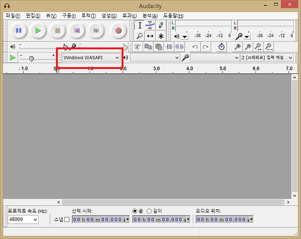Skip to start of the project

pyautogui.click(x=77, y=31)
